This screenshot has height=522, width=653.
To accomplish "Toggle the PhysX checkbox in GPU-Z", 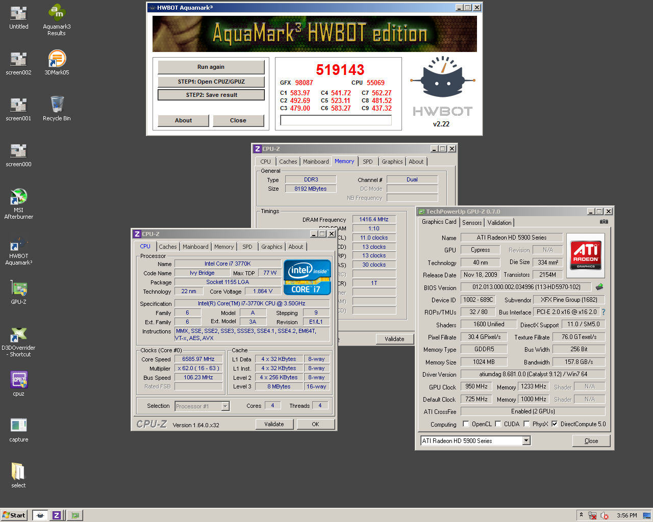I will coord(526,424).
